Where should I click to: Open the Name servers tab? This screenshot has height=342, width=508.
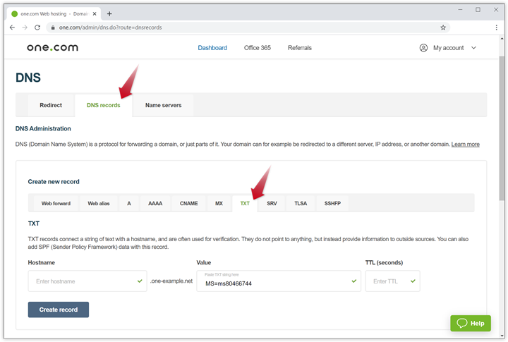pos(163,105)
